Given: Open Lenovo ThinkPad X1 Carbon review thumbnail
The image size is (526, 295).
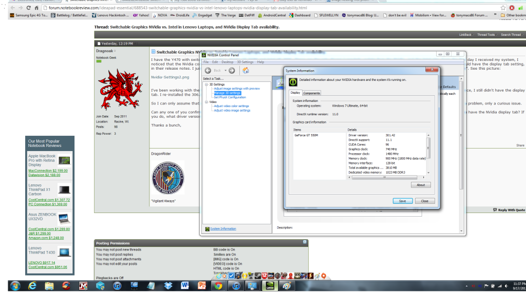Looking at the screenshot, I should (64, 189).
